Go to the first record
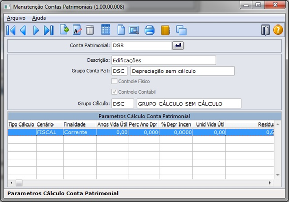The width and height of the screenshot is (289, 202). coord(11,30)
